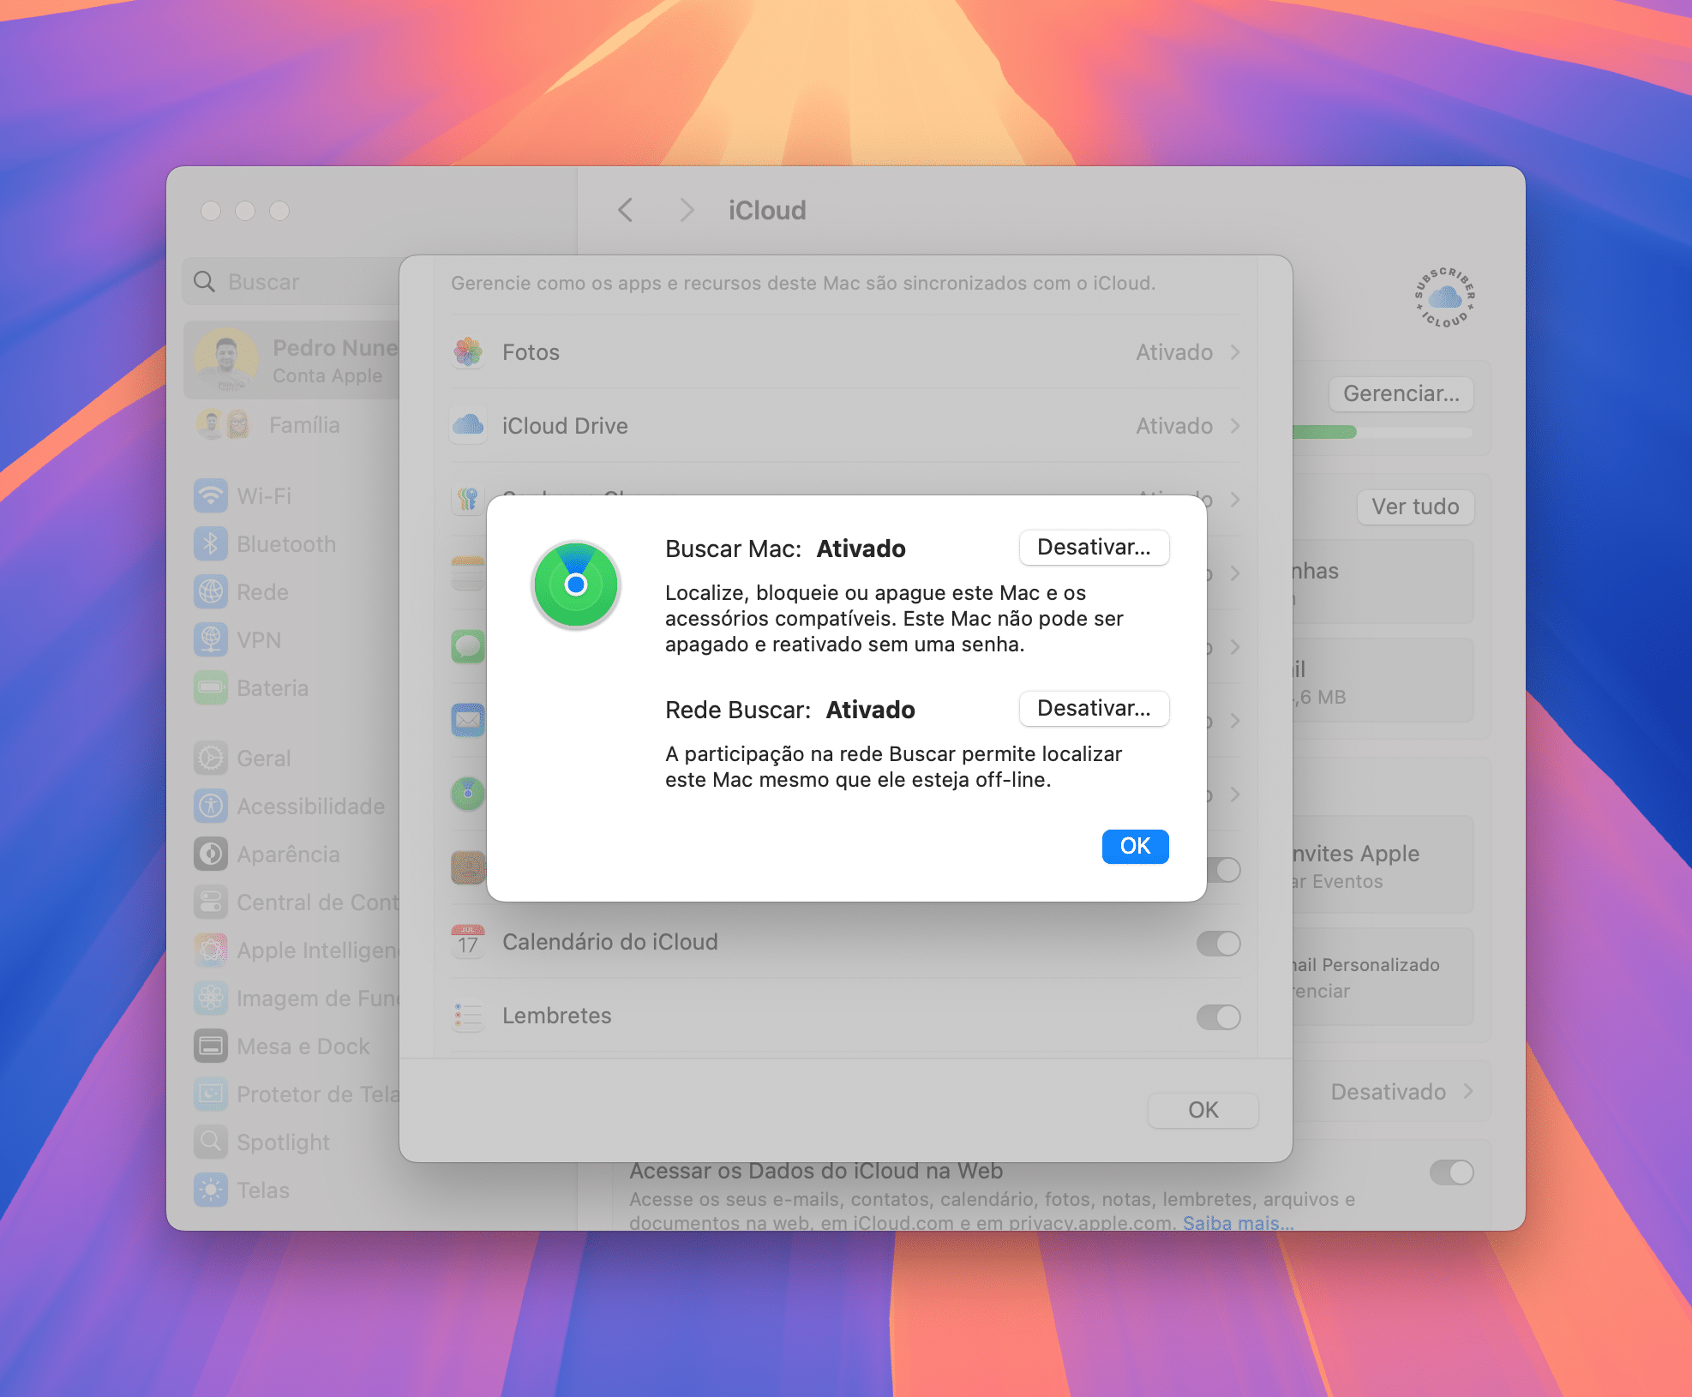The image size is (1692, 1397).
Task: Click the Imagem de Fundo icon
Action: click(211, 998)
